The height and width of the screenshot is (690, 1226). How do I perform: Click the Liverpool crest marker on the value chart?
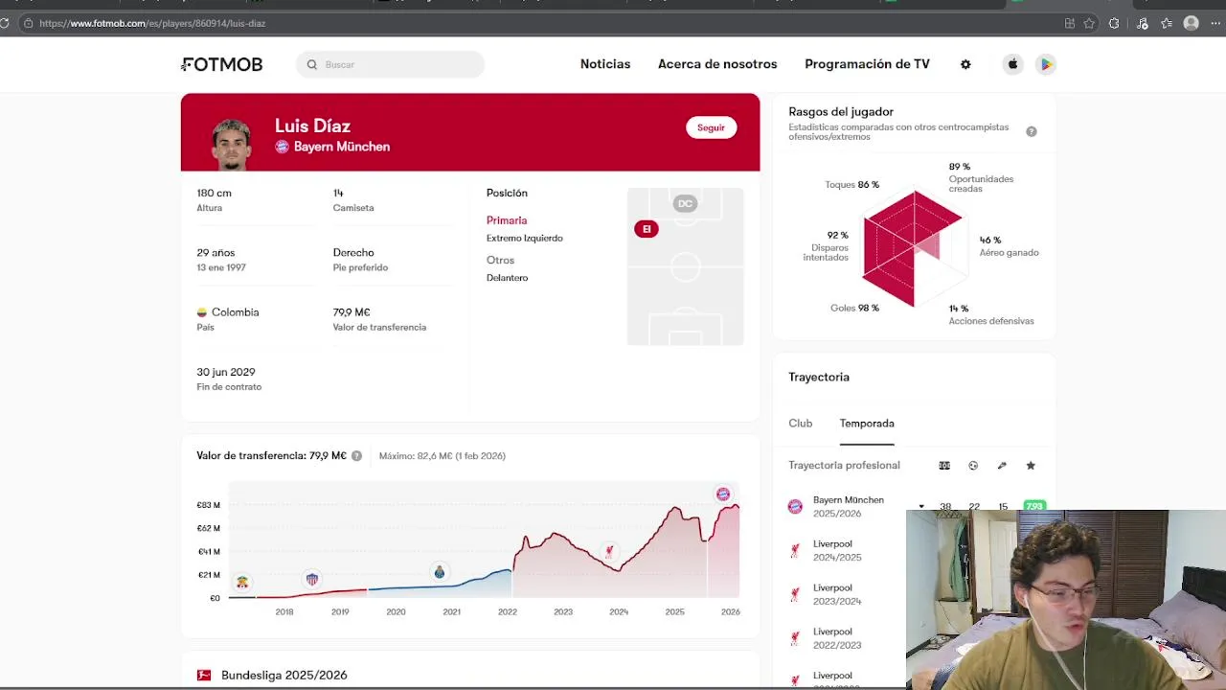click(x=609, y=552)
